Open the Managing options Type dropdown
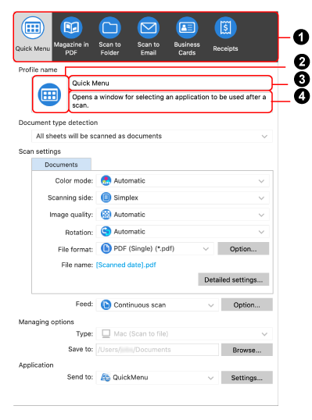The width and height of the screenshot is (312, 420). pyautogui.click(x=185, y=334)
